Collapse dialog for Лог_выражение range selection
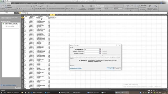The width and height of the screenshot is (168, 94). coord(100,49)
